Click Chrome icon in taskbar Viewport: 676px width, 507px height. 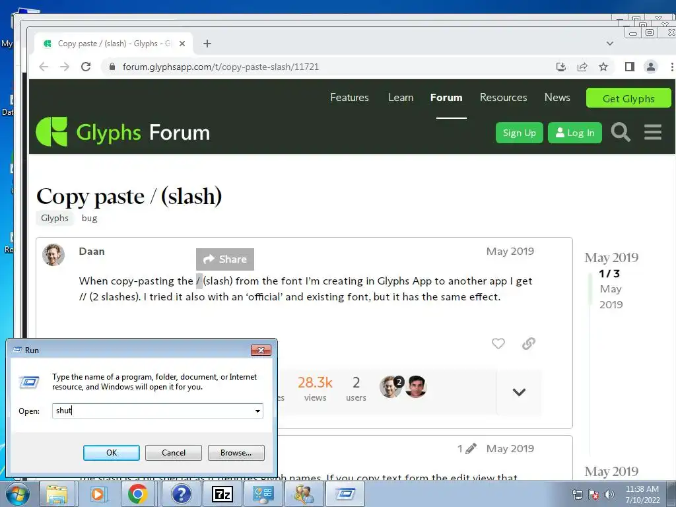coord(137,494)
